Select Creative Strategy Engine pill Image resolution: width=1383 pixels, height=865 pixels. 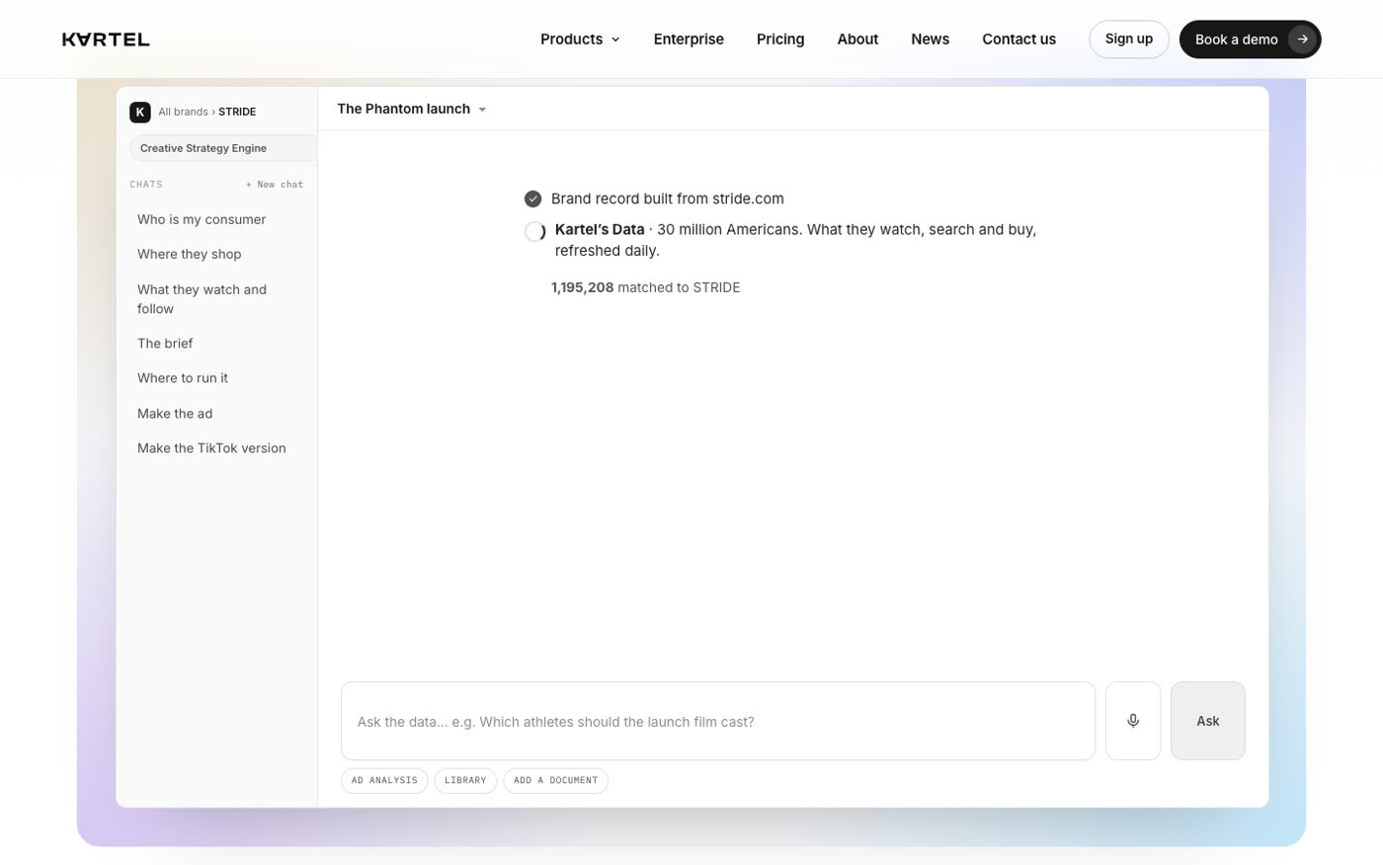tap(223, 148)
